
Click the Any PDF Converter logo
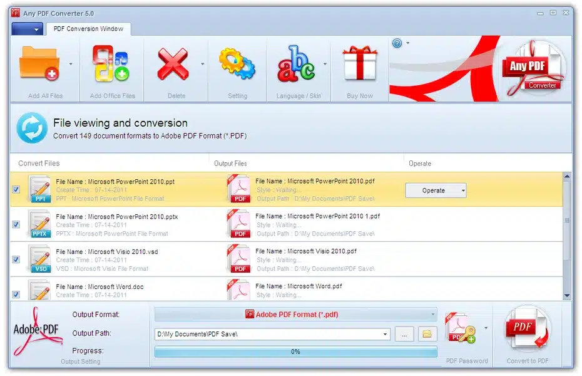pos(535,68)
